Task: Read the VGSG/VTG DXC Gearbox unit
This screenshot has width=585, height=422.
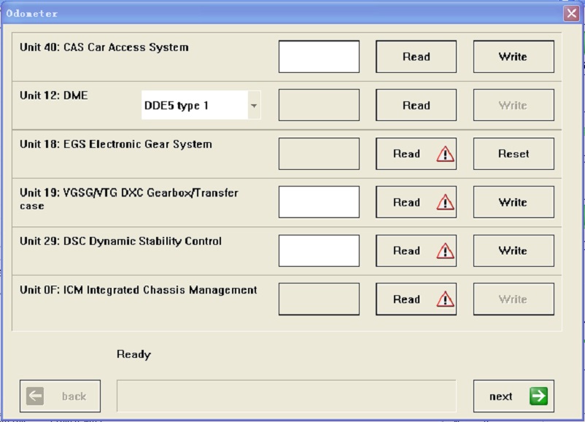Action: click(x=416, y=202)
